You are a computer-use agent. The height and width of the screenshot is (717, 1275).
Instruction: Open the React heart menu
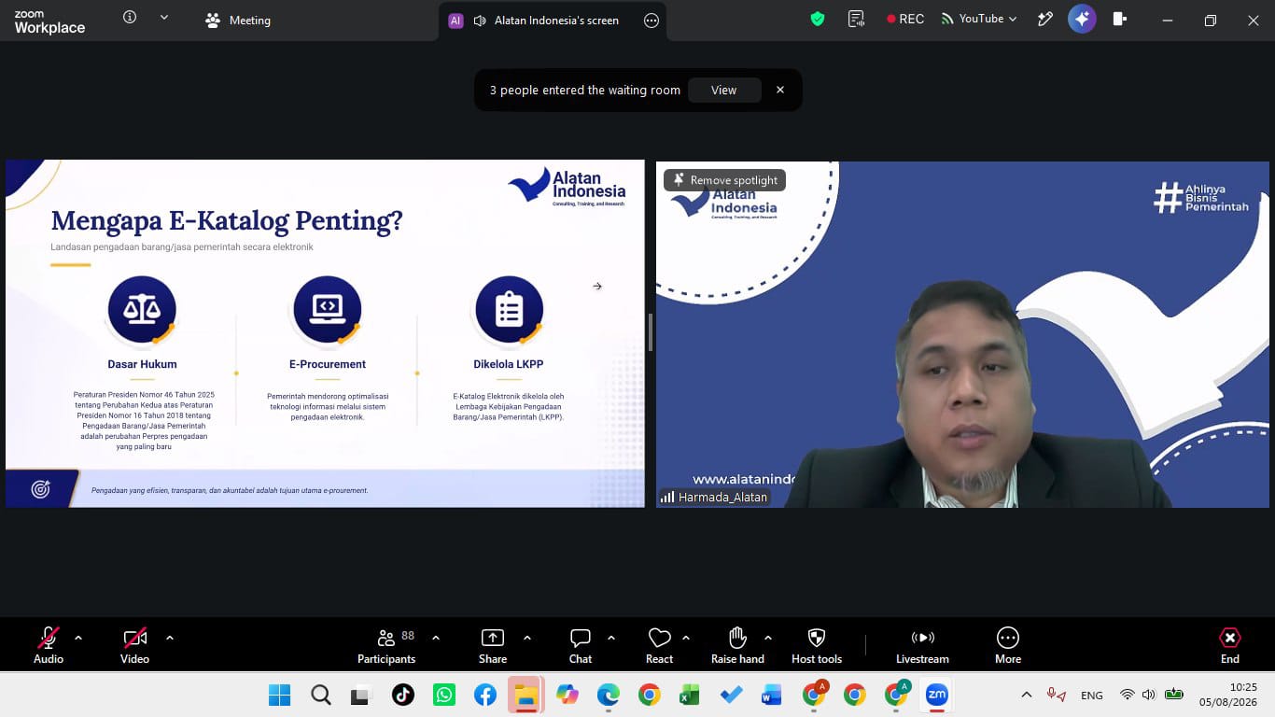(659, 645)
